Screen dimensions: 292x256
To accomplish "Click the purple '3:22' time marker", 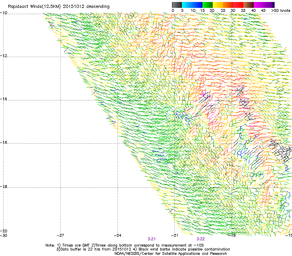I will 200,239.
